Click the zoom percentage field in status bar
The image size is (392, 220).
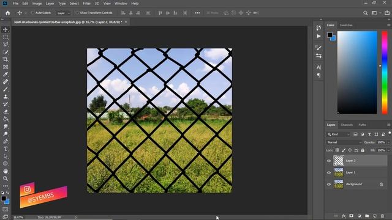(x=18, y=218)
